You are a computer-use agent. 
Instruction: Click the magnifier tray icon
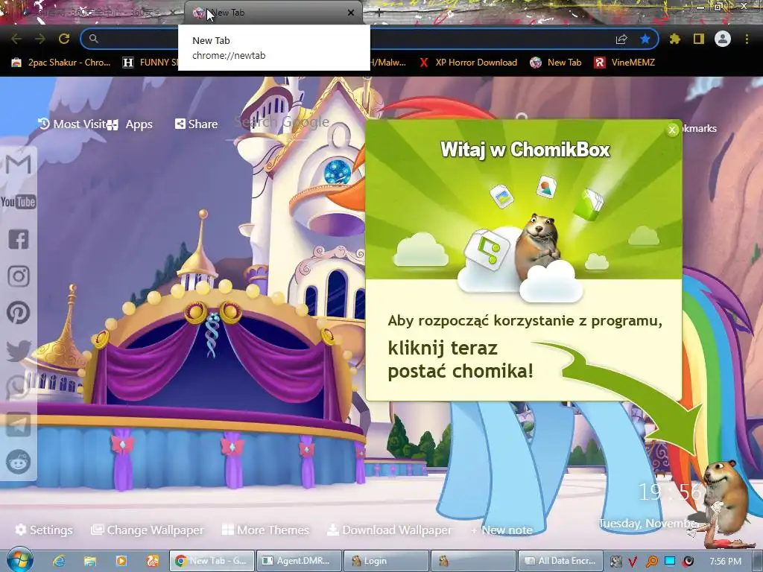(x=651, y=562)
